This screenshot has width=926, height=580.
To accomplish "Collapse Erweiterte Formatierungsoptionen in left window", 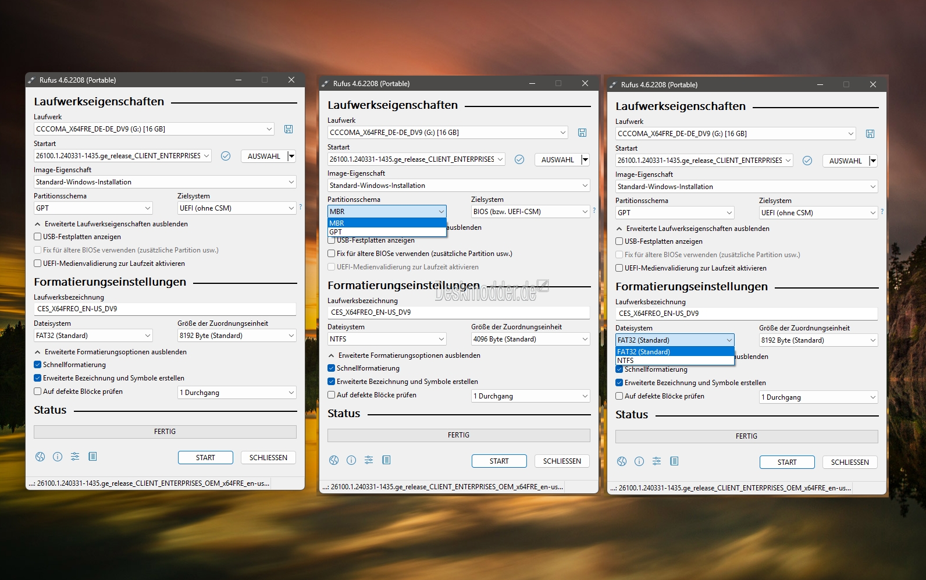I will coord(111,352).
